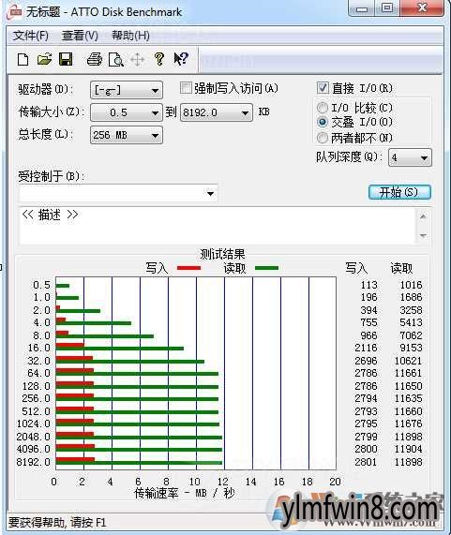Click the read value 10621 for 32.0
The width and height of the screenshot is (451, 535).
coord(408,361)
